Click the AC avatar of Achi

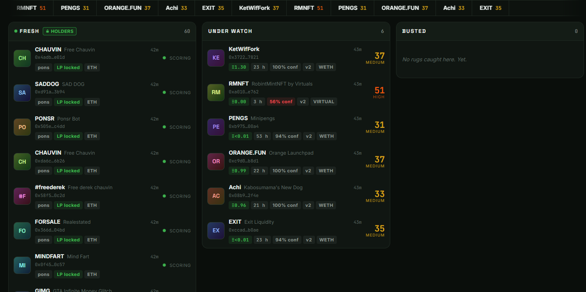[216, 196]
